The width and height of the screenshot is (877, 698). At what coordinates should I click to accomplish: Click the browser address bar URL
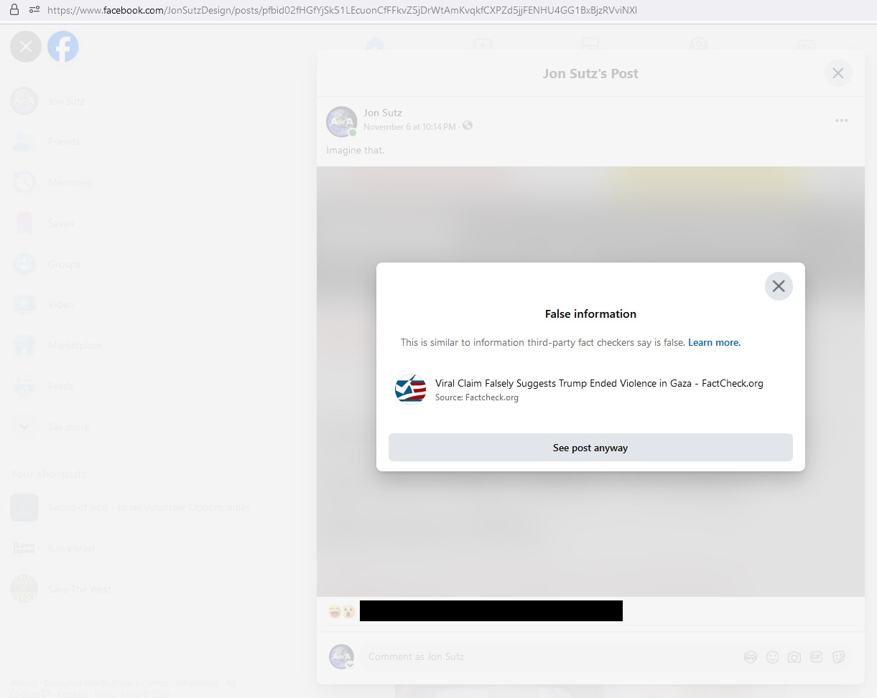click(342, 10)
